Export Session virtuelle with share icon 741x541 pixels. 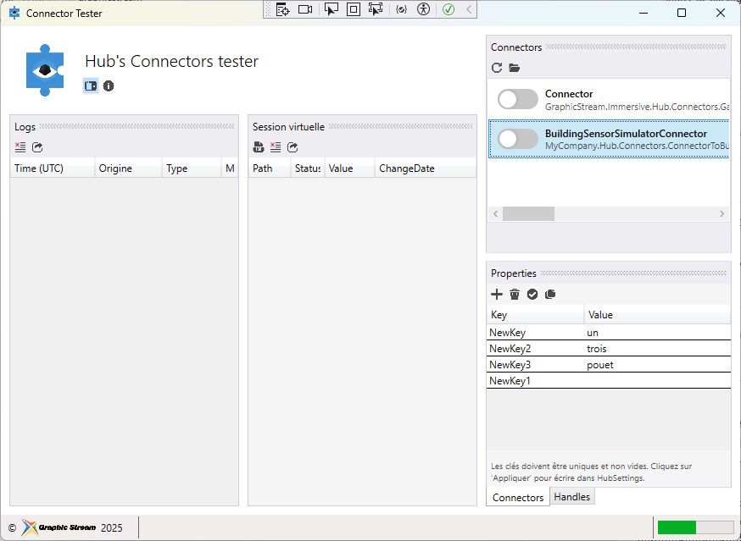coord(292,147)
